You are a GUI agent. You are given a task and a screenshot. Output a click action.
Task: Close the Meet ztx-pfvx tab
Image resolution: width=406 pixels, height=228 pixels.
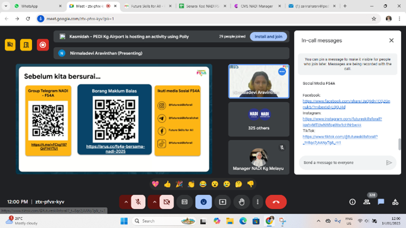[115, 6]
